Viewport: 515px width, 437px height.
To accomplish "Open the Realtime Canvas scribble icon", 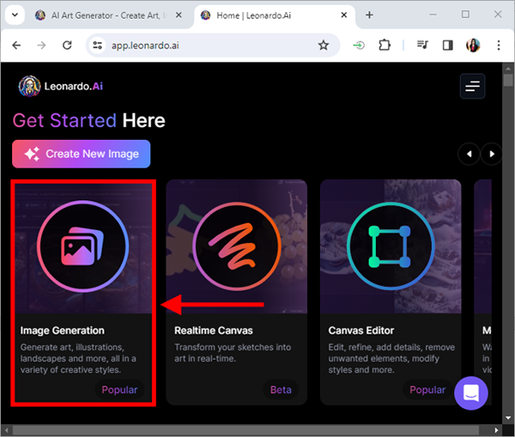I will click(x=237, y=246).
